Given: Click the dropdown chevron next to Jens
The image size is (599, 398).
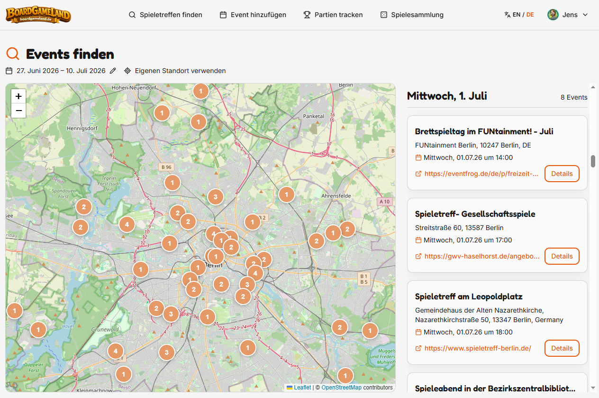Looking at the screenshot, I should click(x=585, y=15).
